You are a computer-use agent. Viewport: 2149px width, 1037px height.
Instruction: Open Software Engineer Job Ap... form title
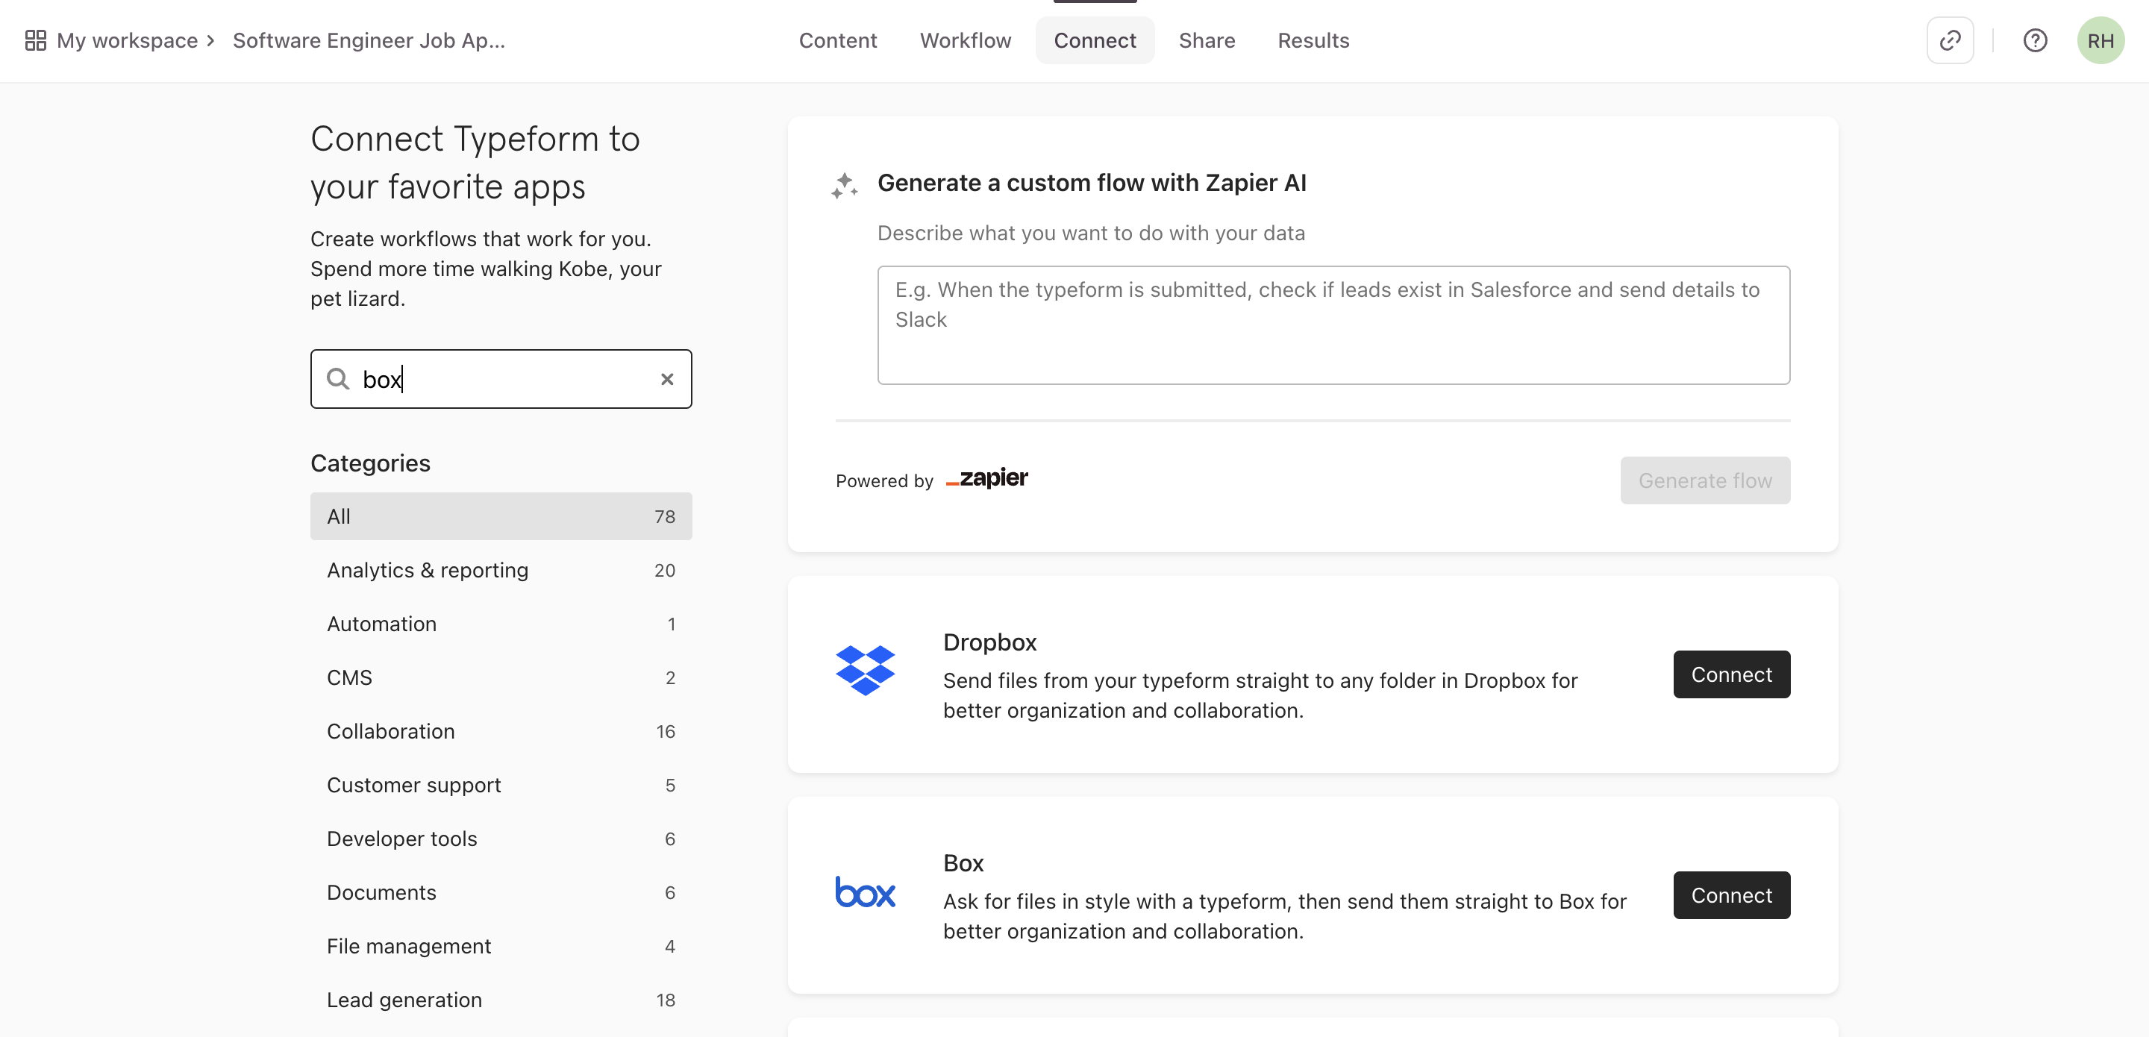click(x=369, y=40)
